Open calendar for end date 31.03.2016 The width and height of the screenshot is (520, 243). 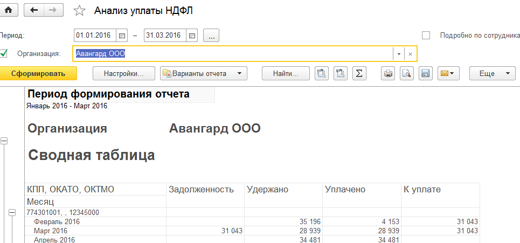pyautogui.click(x=192, y=36)
